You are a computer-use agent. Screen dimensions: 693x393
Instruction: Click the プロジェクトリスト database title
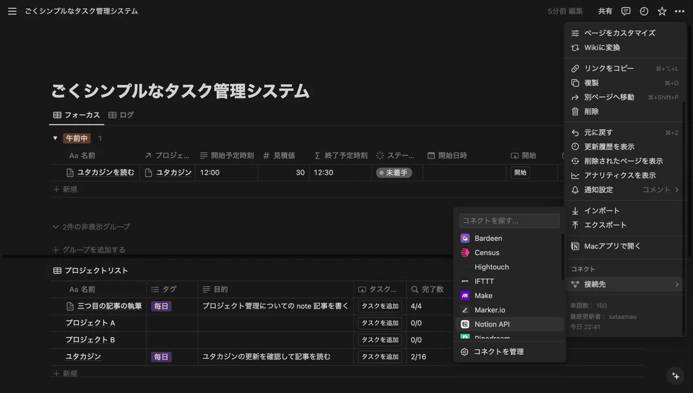point(96,271)
